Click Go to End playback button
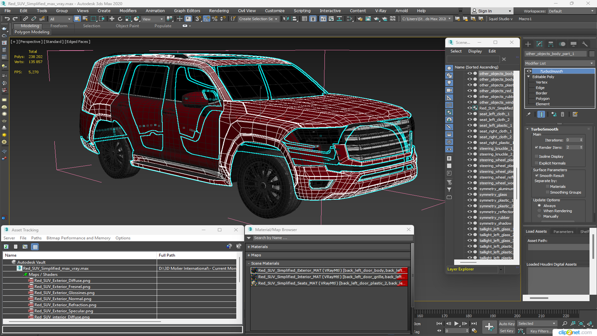Screen dimensions: 597x336 [474, 324]
